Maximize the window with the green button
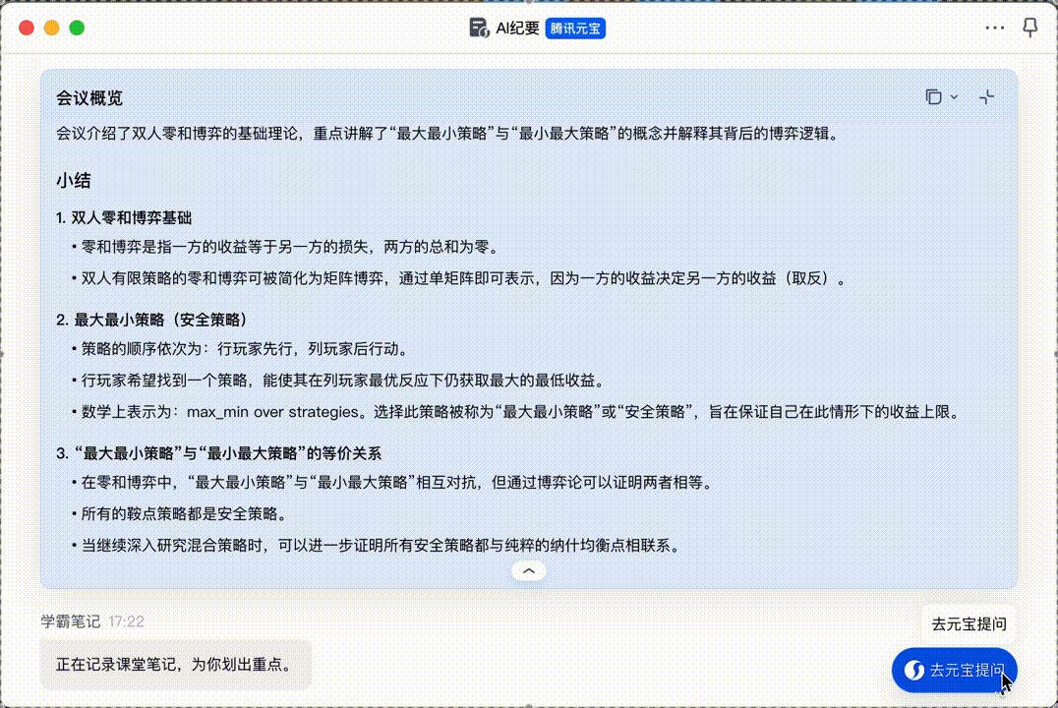 tap(77, 29)
